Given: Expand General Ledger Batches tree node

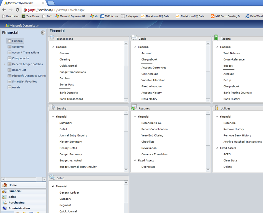Looking at the screenshot, I should pos(4,64).
